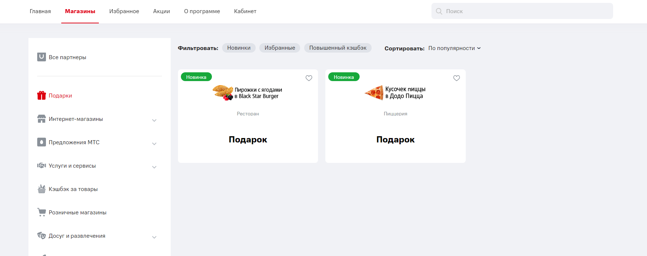The image size is (647, 256).
Task: Open the Магазины tab
Action: (80, 11)
